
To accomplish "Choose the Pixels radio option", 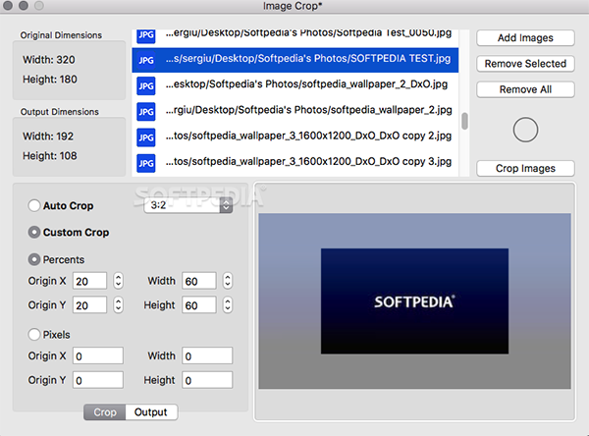I will [34, 335].
